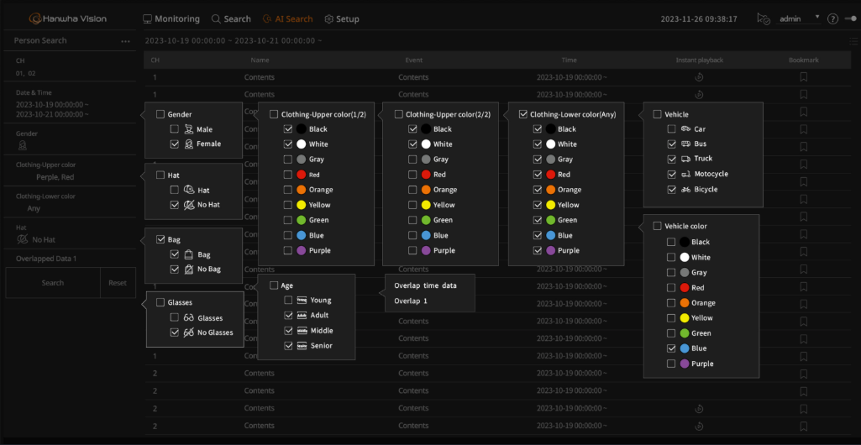Click the gender person icon in left Gender filter

point(23,145)
